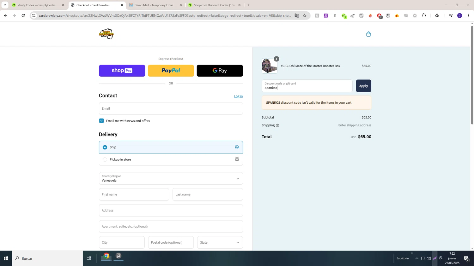The width and height of the screenshot is (474, 266).
Task: Open the Extensions puzzle piece menu
Action: [424, 15]
